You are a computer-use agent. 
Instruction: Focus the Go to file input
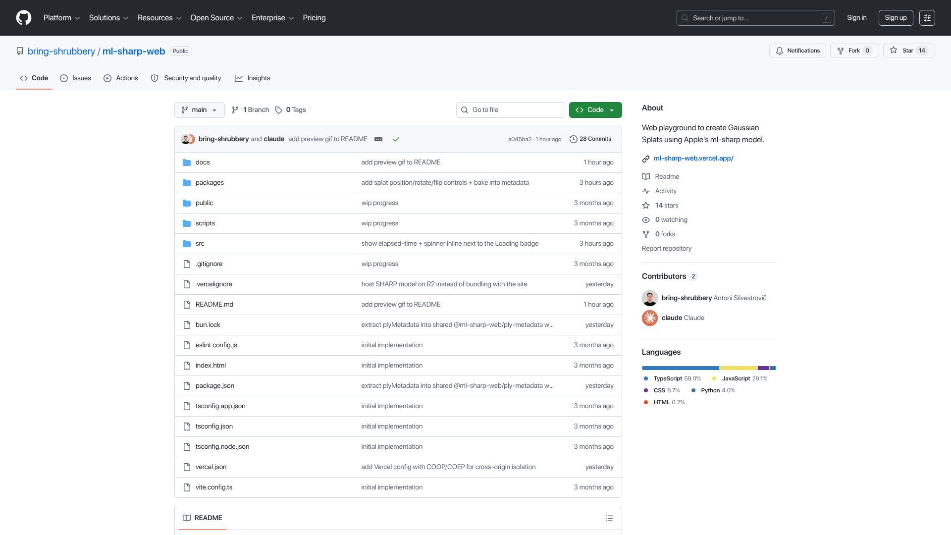[510, 110]
